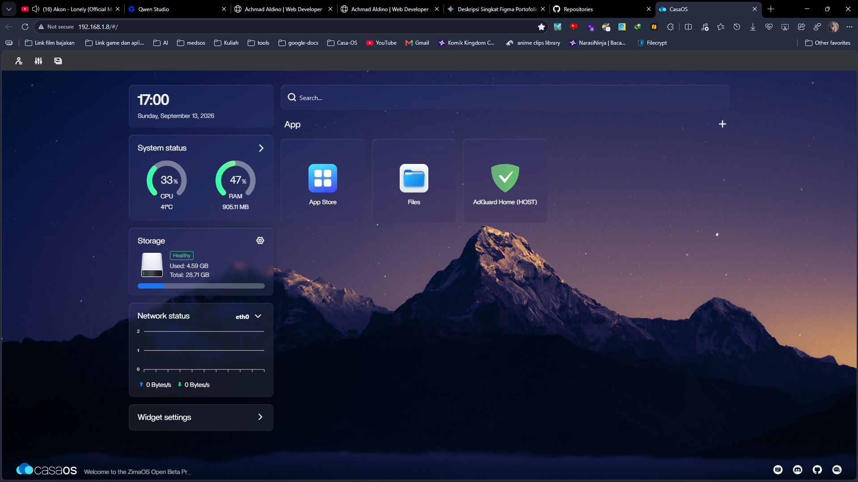Image resolution: width=858 pixels, height=482 pixels.
Task: Open the AI bookmark folder
Action: click(x=161, y=43)
